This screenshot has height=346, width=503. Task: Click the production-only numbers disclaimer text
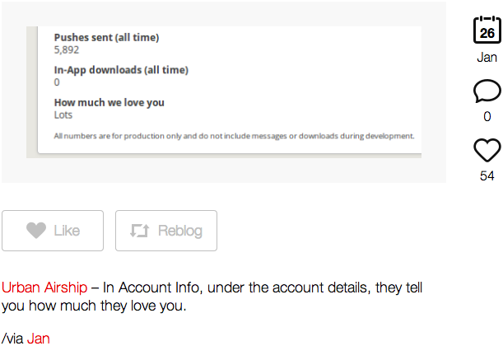234,136
